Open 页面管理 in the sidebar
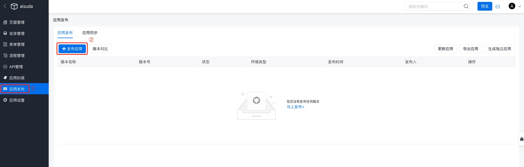The height and width of the screenshot is (167, 524). 17,22
